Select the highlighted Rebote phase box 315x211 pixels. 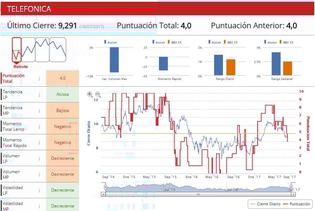tap(17, 50)
